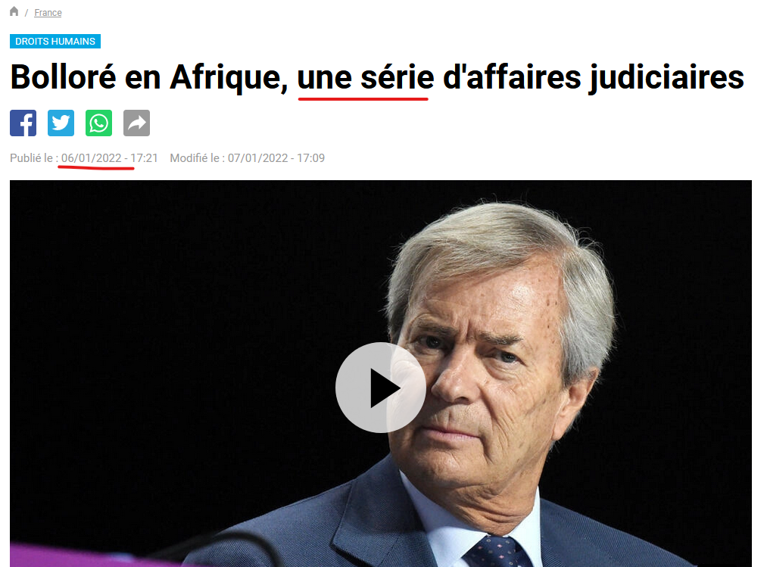This screenshot has width=767, height=567.
Task: Click the "Publié le" label
Action: (x=31, y=158)
